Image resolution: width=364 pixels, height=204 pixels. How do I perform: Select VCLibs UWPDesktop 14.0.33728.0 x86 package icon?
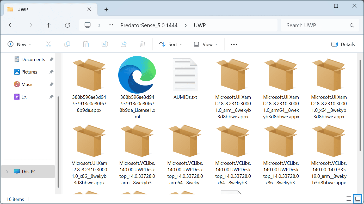click(281, 141)
